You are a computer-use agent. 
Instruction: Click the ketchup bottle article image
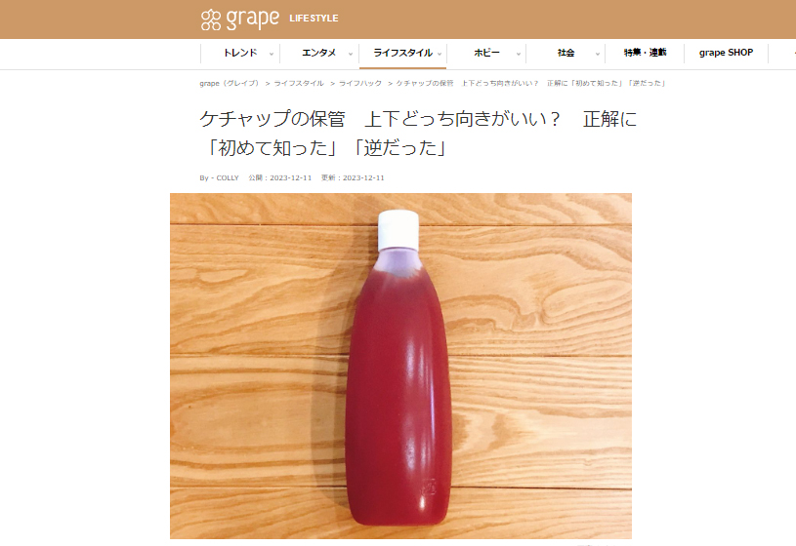coord(400,366)
